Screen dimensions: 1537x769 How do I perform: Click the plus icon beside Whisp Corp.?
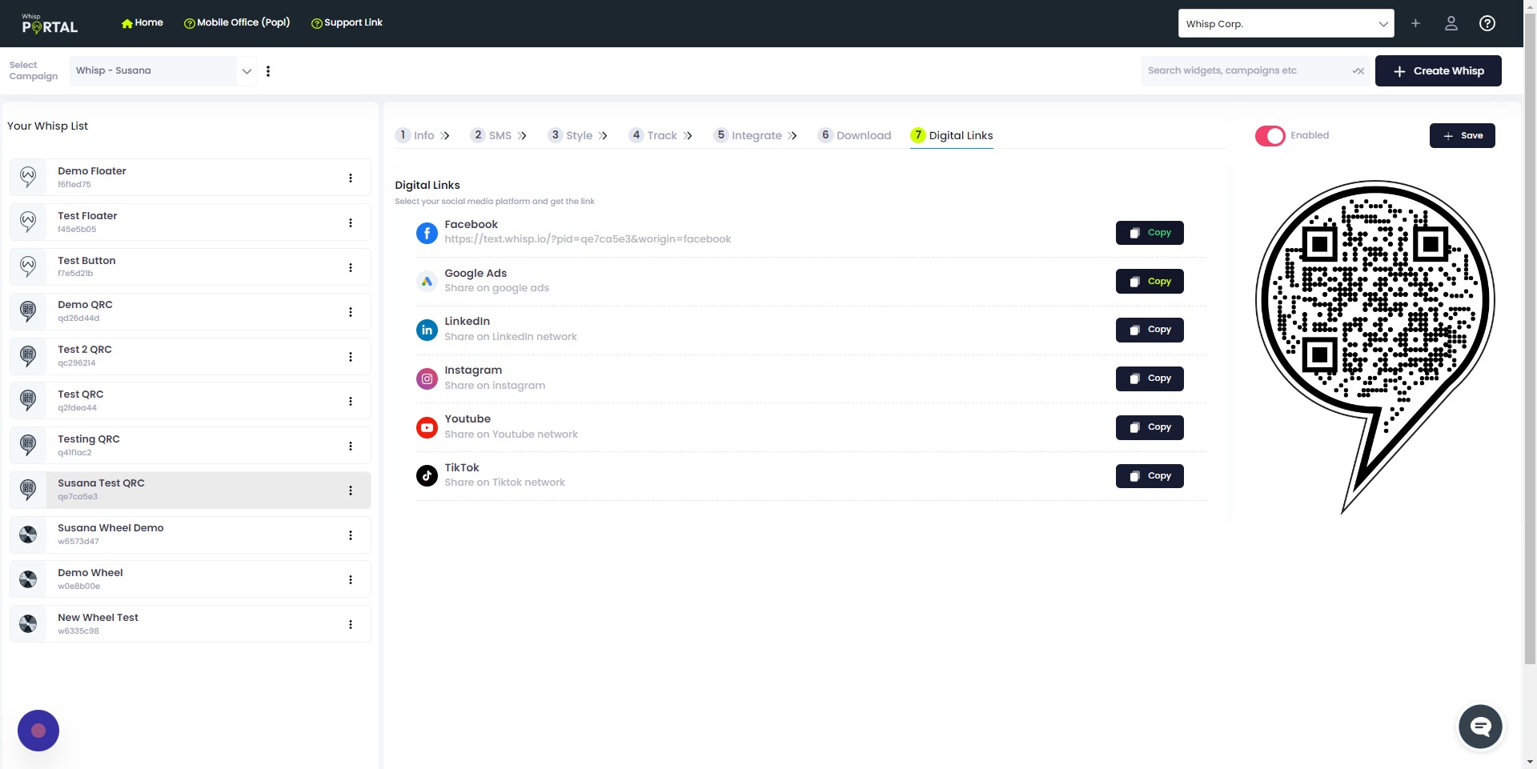1415,23
